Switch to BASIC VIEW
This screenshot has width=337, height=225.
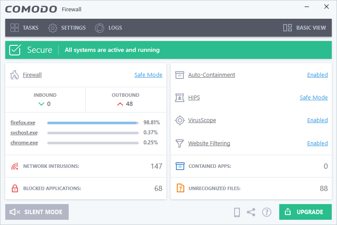click(x=305, y=28)
